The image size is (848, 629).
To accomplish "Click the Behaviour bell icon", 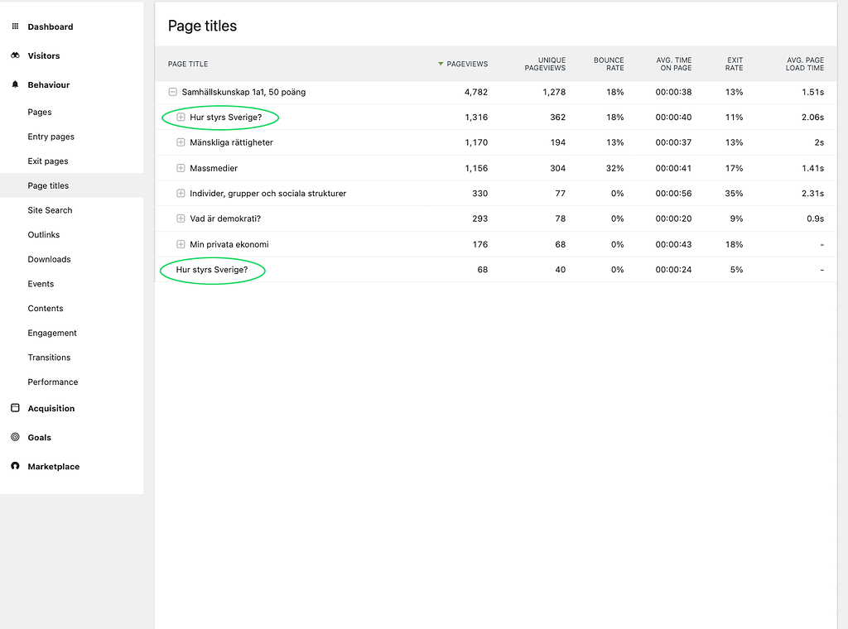I will (15, 84).
